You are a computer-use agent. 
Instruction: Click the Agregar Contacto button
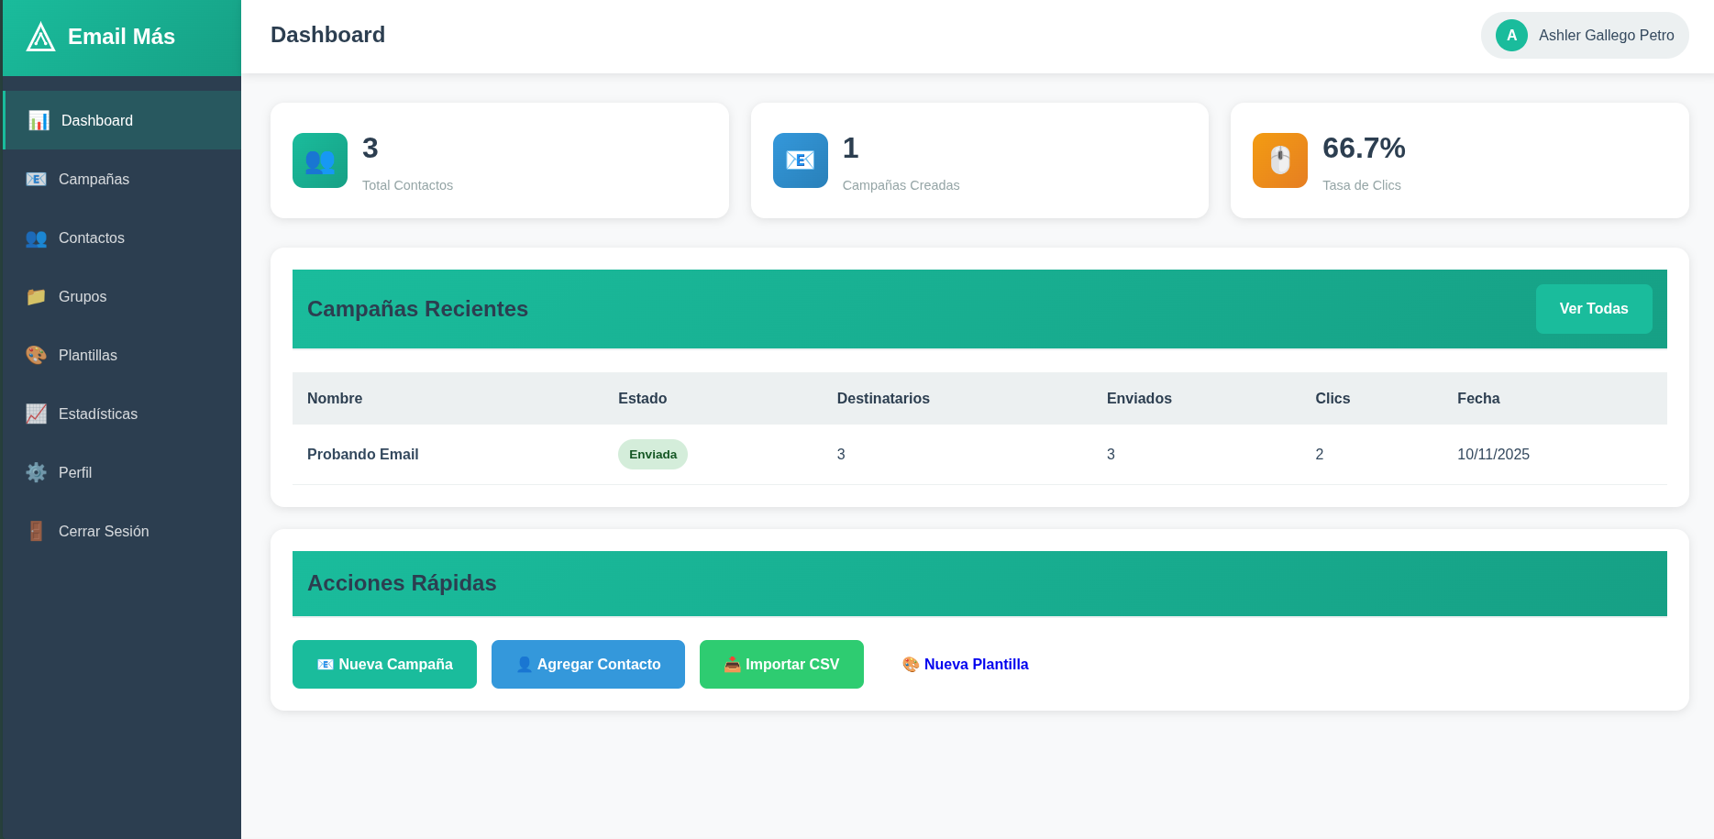pos(588,664)
